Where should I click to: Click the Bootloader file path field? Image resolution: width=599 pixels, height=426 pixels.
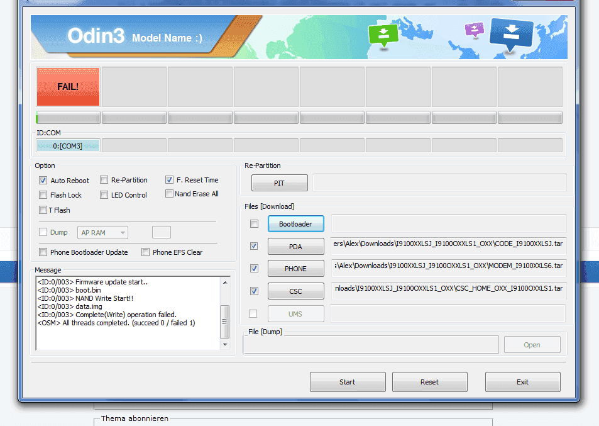[x=449, y=224]
